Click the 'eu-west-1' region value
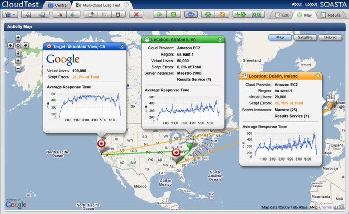This screenshot has width=349, height=214. pos(283,91)
